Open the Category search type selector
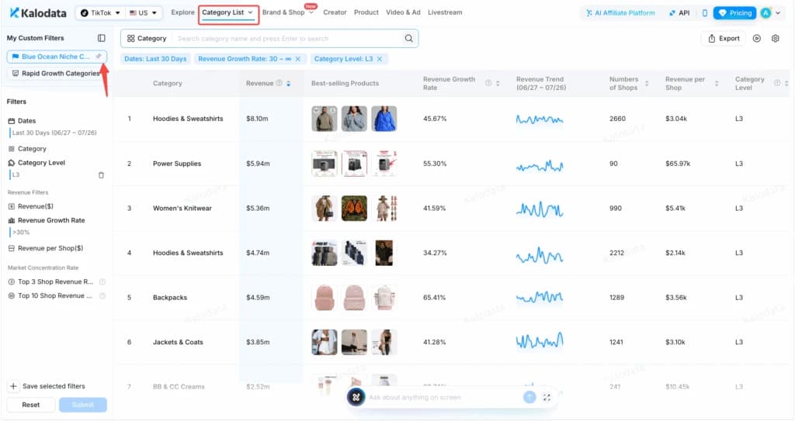 (147, 39)
